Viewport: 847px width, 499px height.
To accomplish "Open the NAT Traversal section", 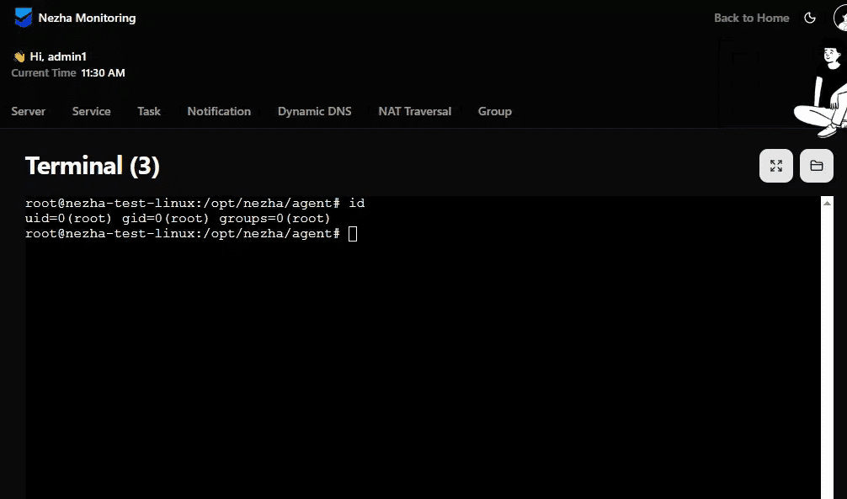I will 414,111.
